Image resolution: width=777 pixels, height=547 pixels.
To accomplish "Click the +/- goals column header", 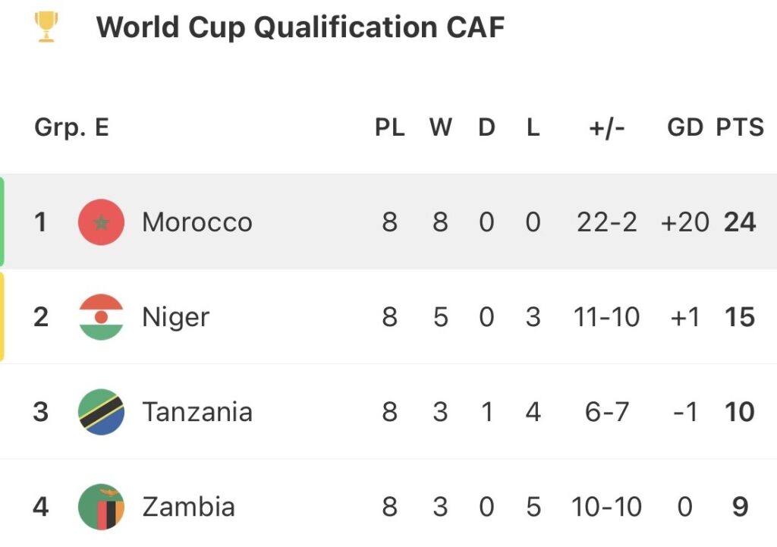I will (607, 127).
